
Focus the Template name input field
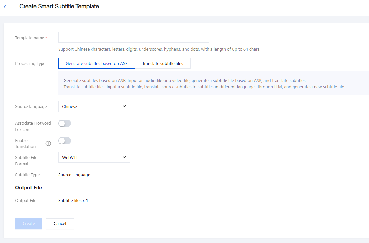point(133,38)
